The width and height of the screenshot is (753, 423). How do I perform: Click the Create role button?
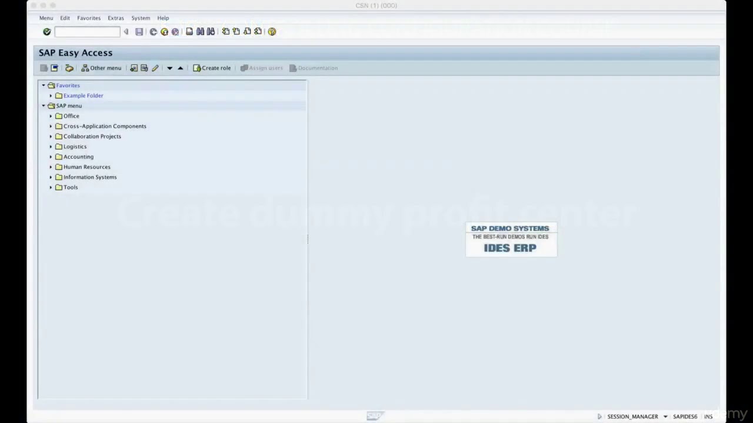(212, 68)
